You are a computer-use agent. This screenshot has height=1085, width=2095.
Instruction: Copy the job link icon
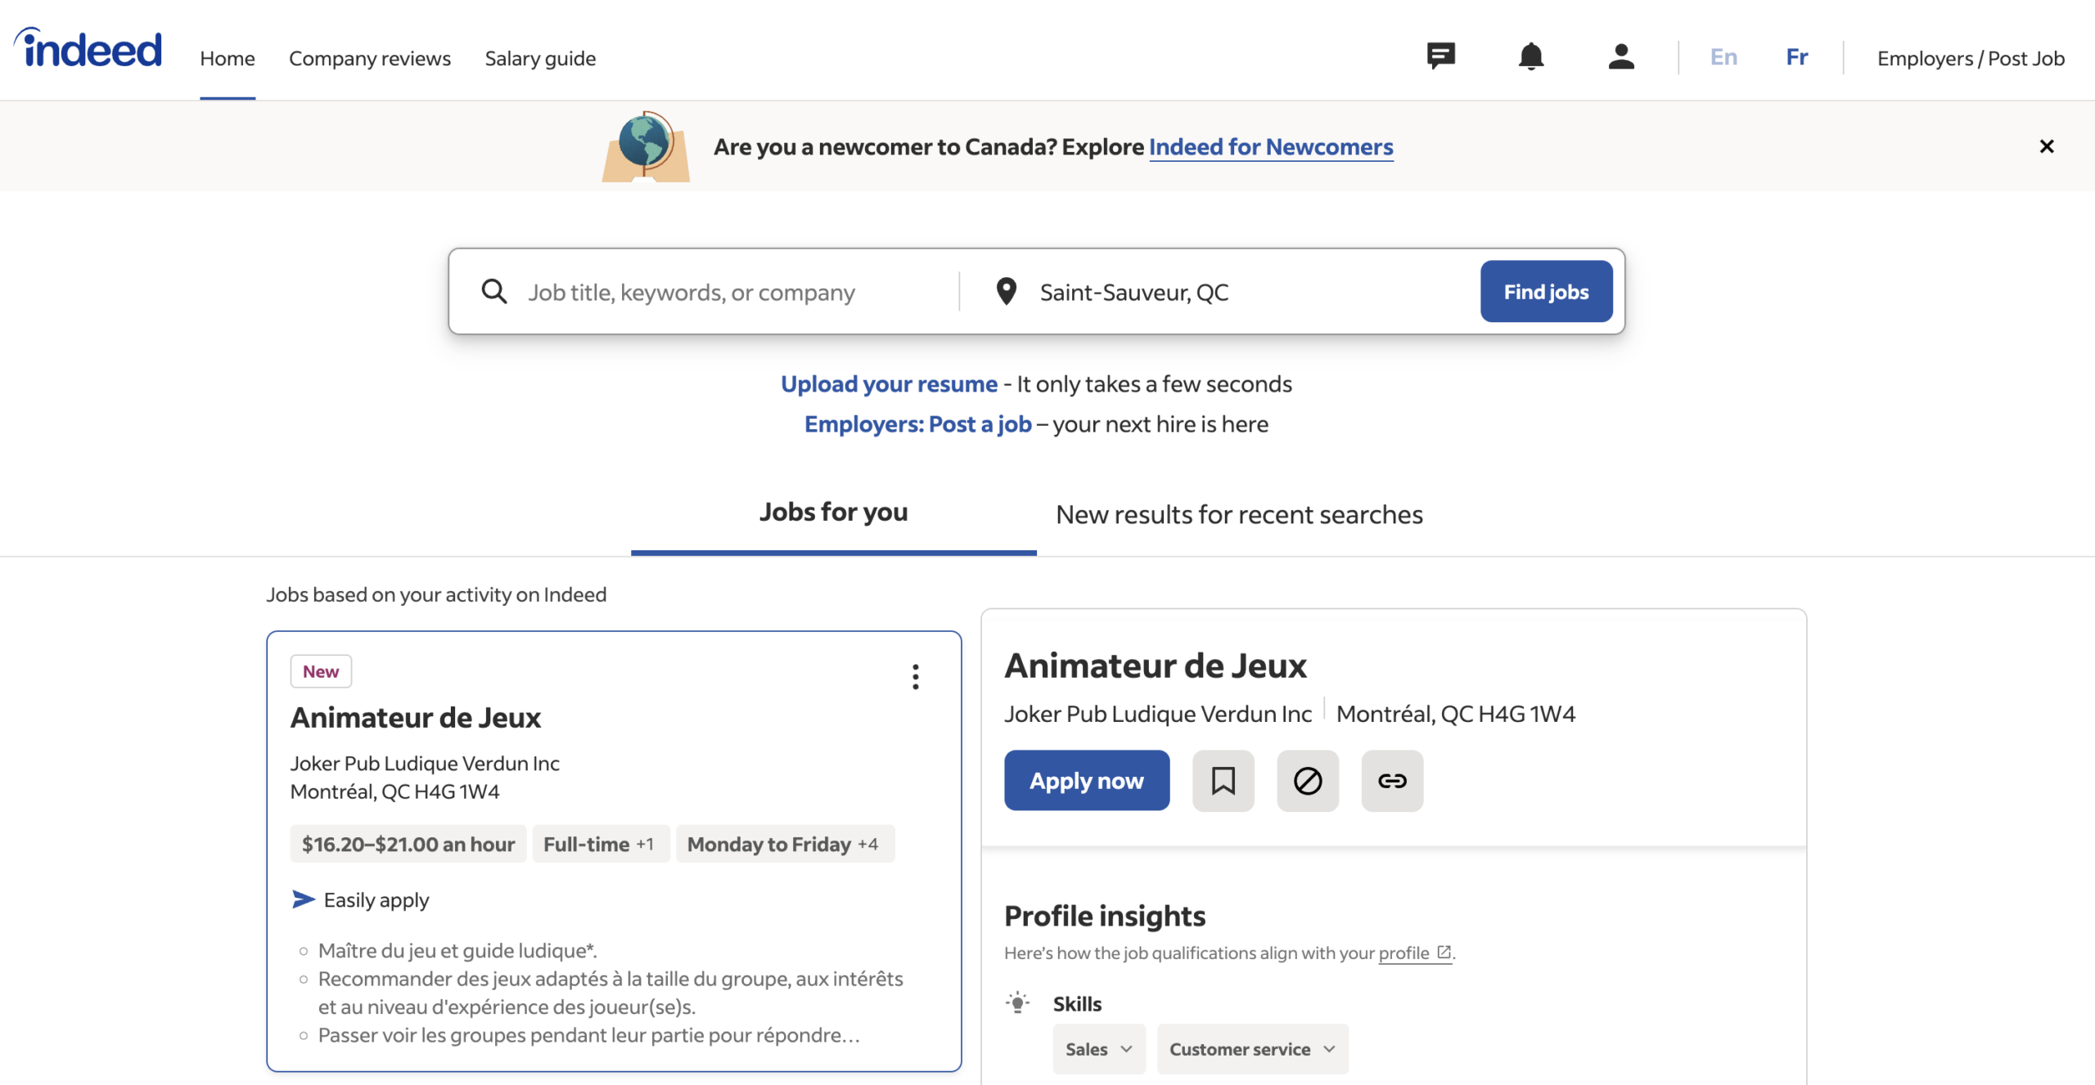point(1392,781)
